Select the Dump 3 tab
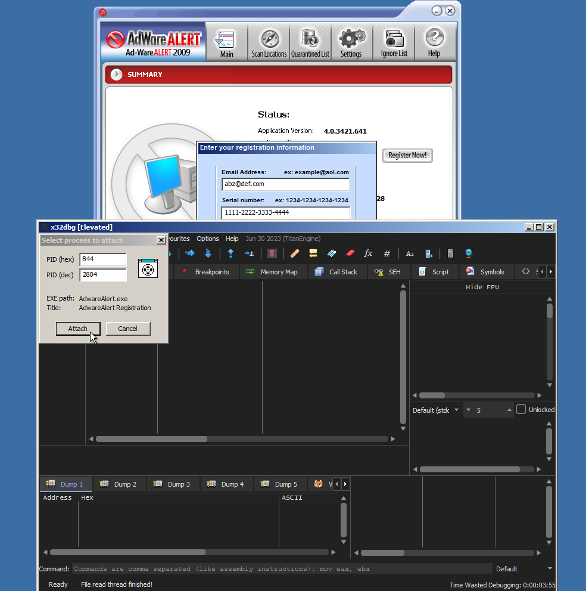This screenshot has width=586, height=591. pos(172,484)
